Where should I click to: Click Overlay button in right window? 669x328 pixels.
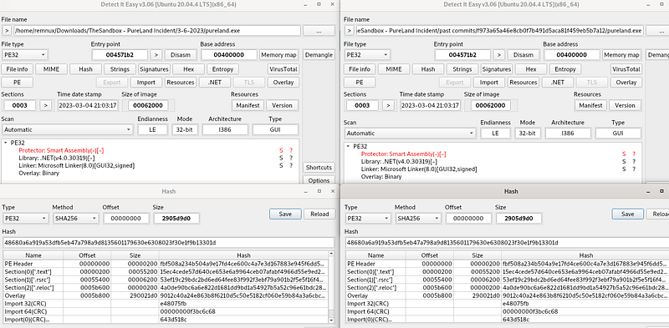[626, 83]
